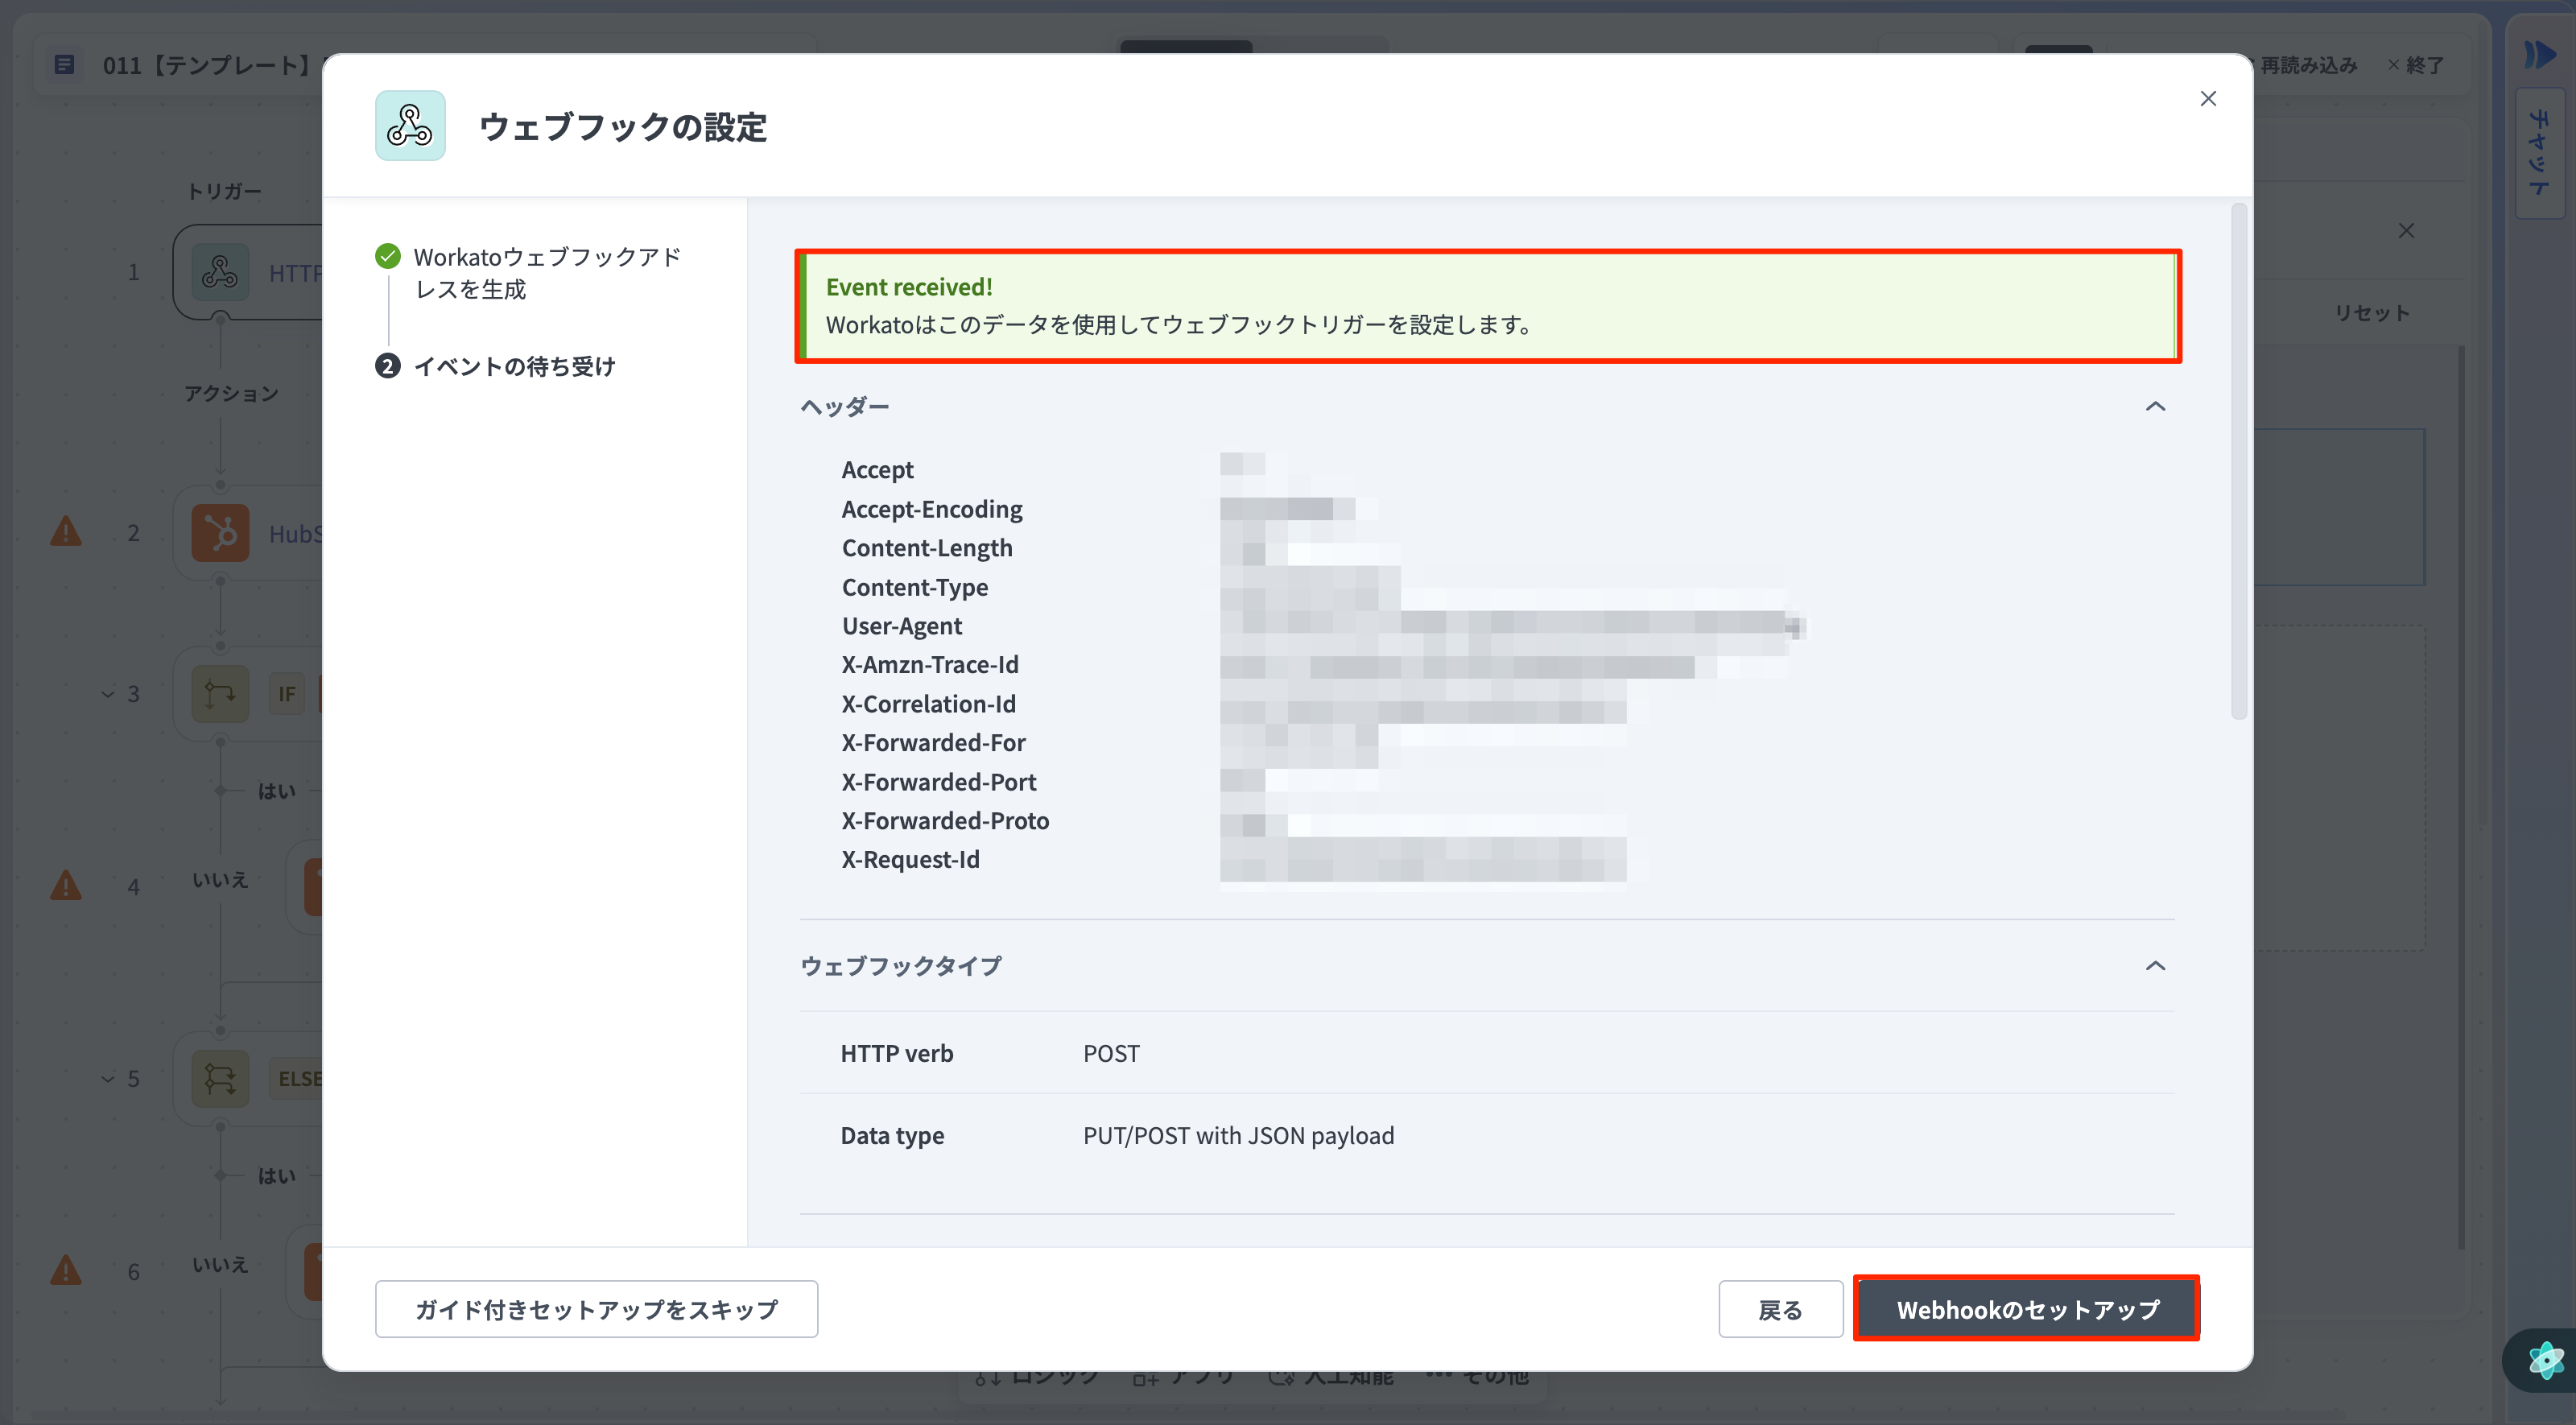
Task: Close the background right side panel
Action: (x=2406, y=231)
